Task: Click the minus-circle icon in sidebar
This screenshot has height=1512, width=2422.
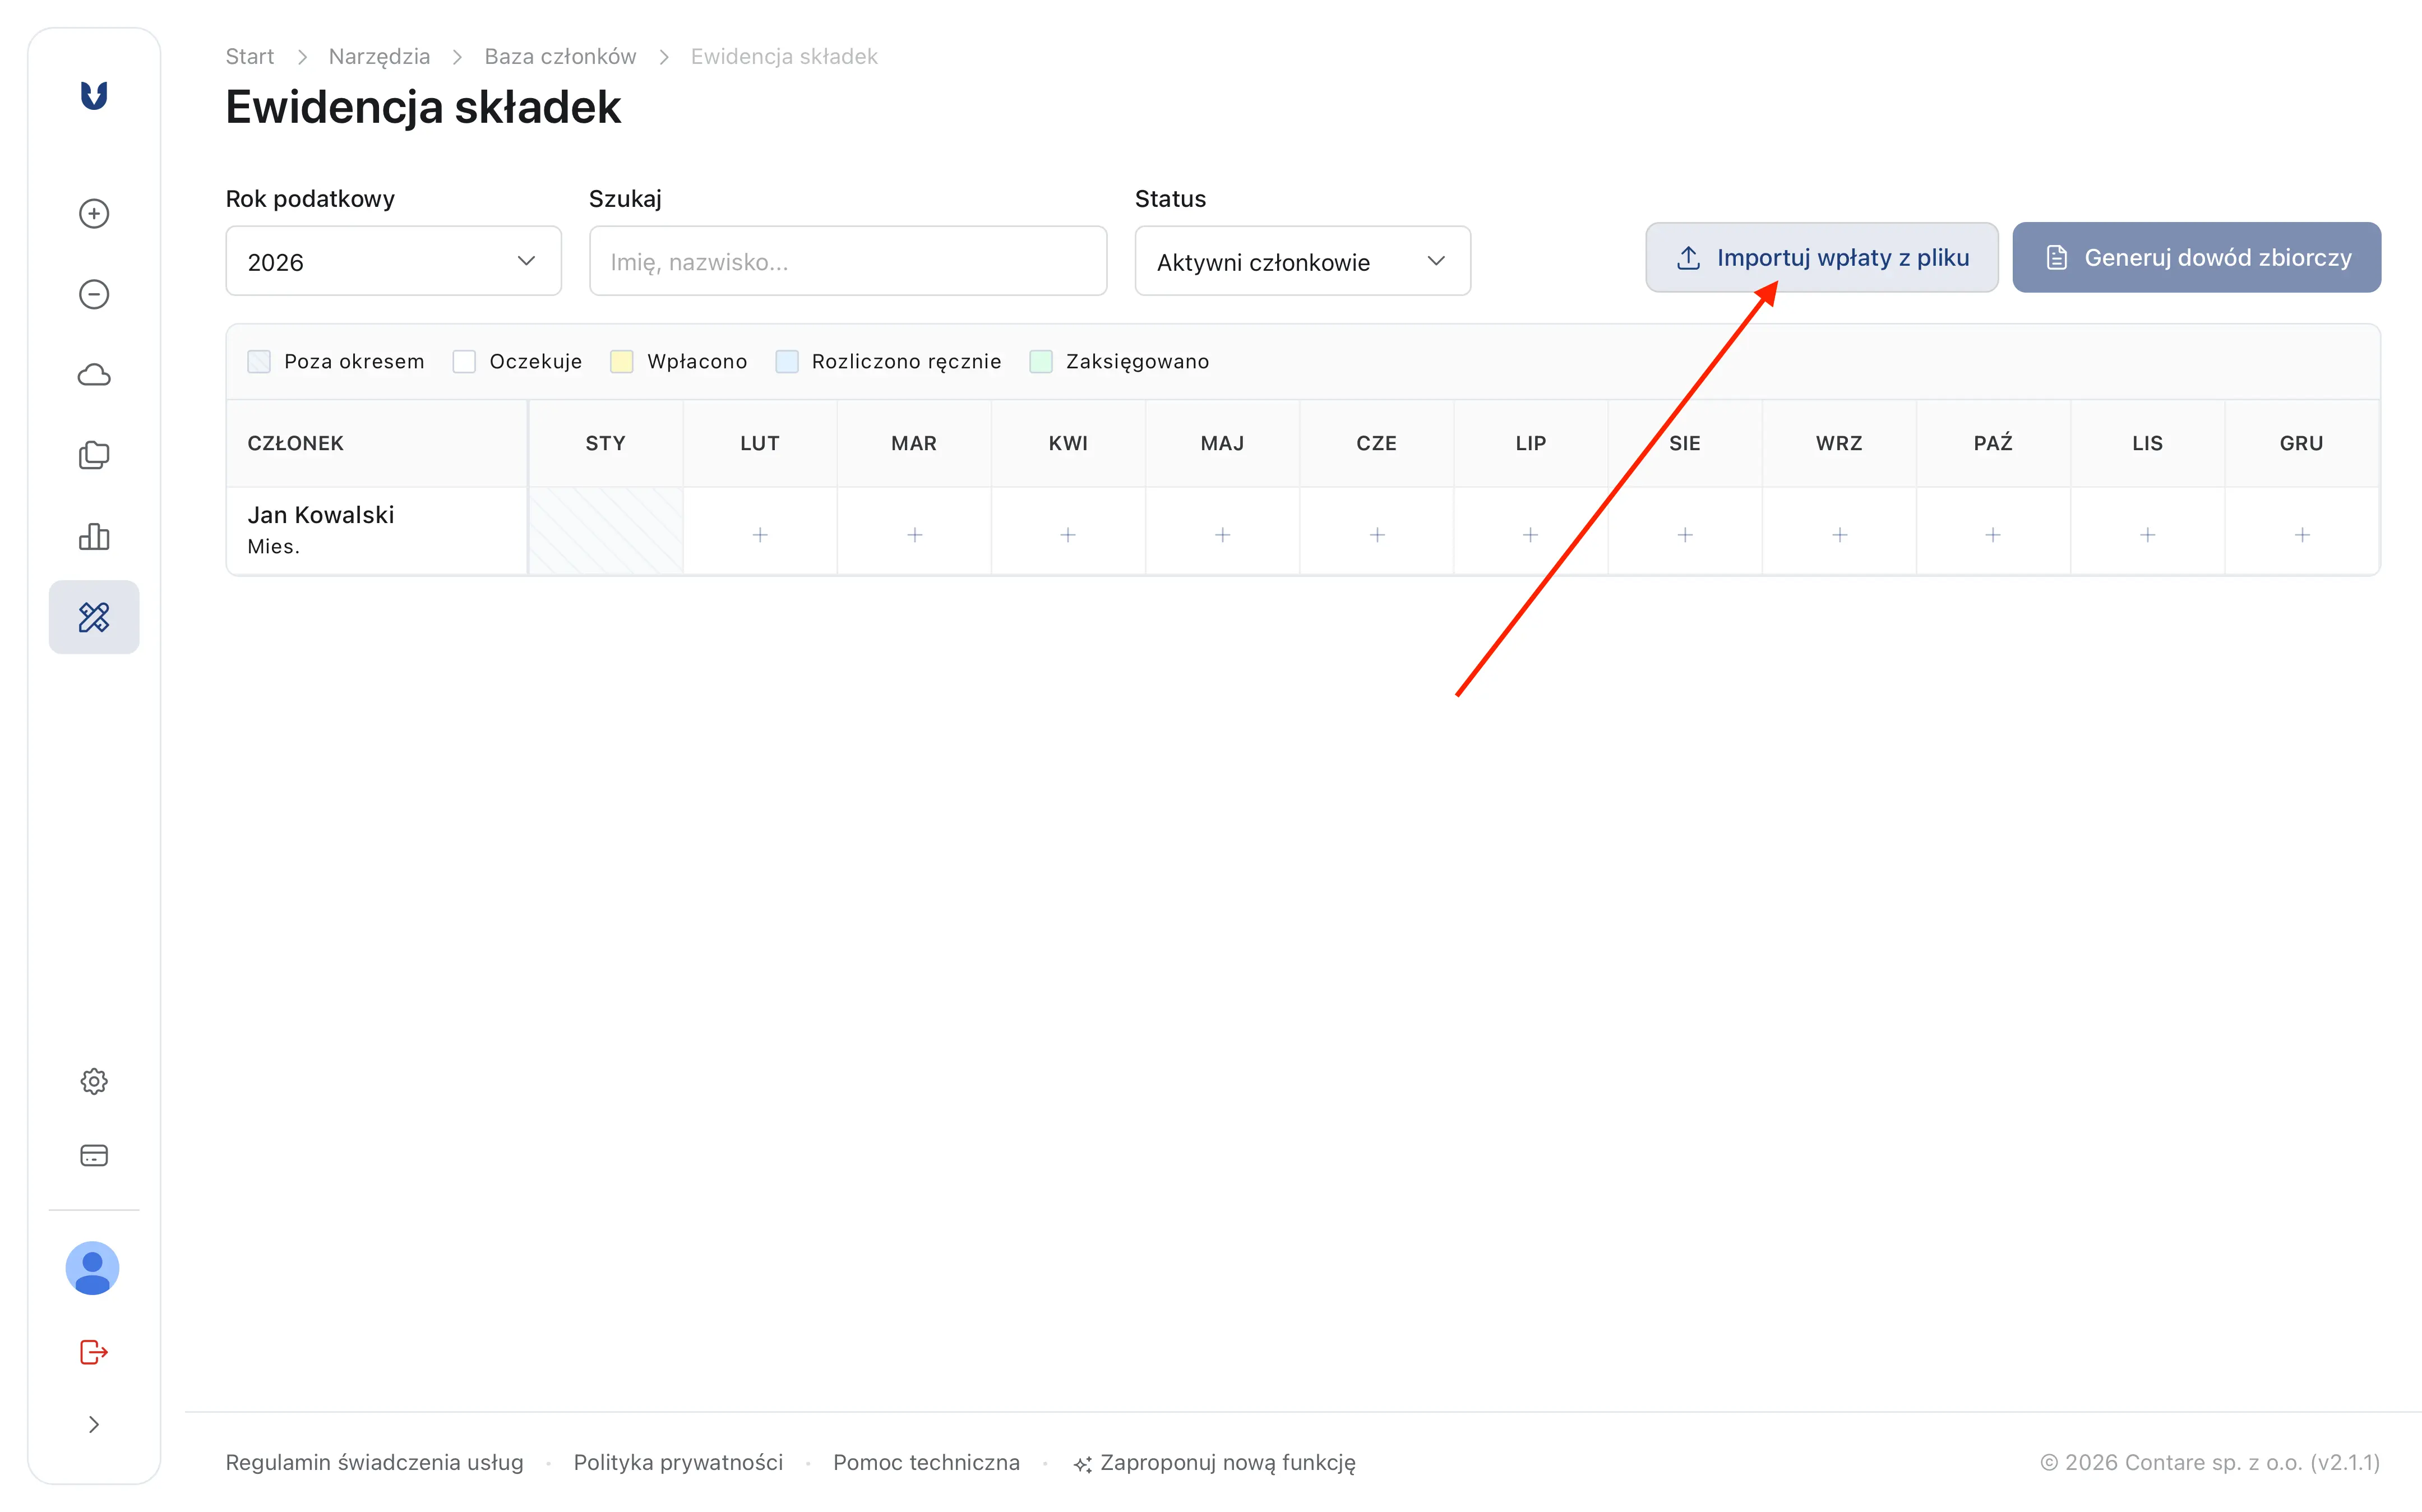Action: pos(94,294)
